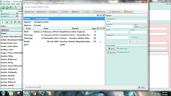
Task: Click the Note button in Person Details
Action: click(x=111, y=49)
